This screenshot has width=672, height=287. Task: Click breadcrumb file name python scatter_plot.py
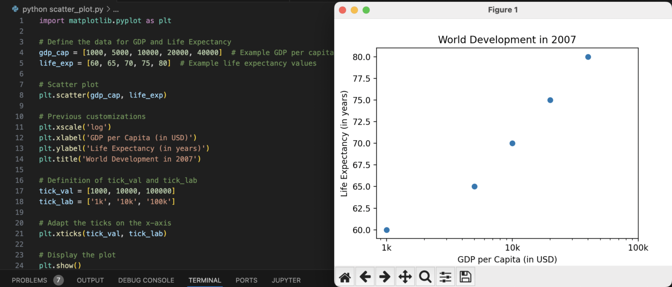tap(62, 9)
